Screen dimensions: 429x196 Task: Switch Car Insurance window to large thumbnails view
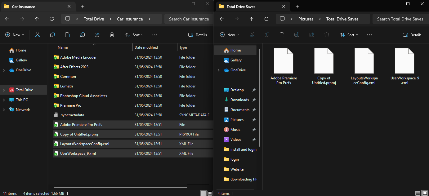(x=210, y=193)
